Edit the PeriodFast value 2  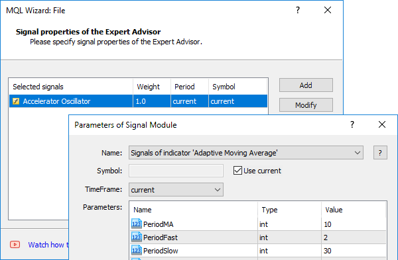pos(326,238)
